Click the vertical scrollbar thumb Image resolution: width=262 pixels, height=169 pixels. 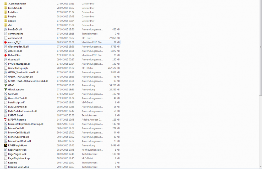[x=260, y=48]
